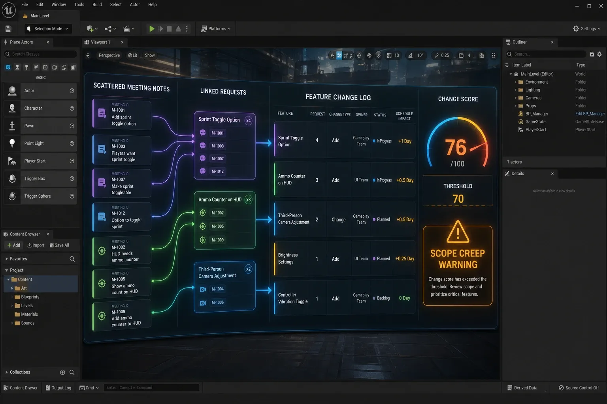607x404 pixels.
Task: Open the Selection Mode dropdown
Action: (x=48, y=29)
